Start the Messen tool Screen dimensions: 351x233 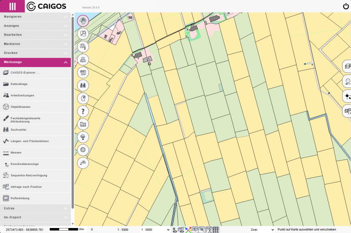pyautogui.click(x=35, y=153)
